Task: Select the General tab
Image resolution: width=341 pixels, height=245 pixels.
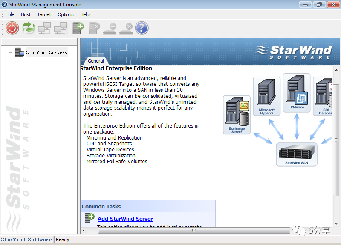Action: pyautogui.click(x=96, y=61)
